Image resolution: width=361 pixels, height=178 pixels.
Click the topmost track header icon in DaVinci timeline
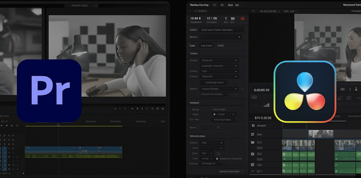point(253,125)
